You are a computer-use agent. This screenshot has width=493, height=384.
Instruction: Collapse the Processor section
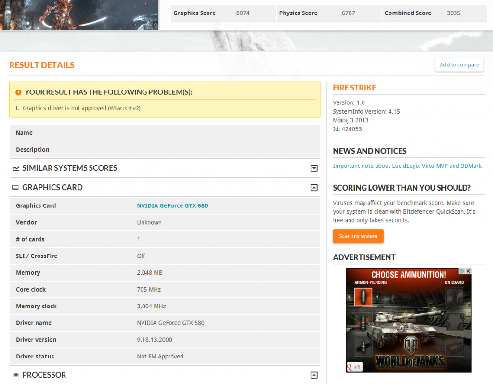(x=314, y=375)
